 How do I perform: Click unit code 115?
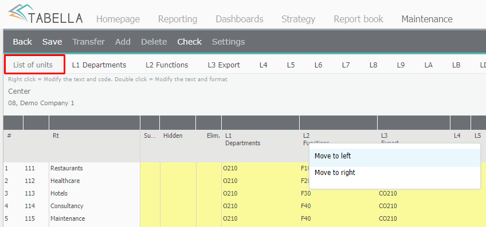point(30,218)
